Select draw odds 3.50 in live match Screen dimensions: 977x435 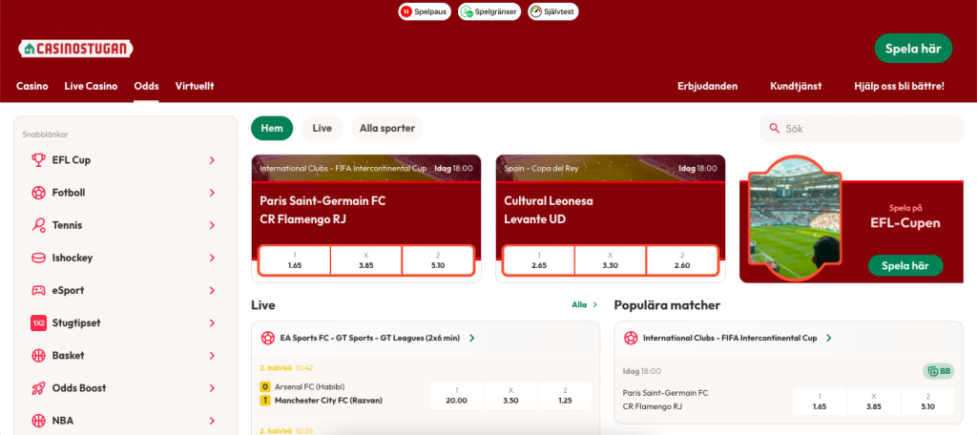[511, 395]
